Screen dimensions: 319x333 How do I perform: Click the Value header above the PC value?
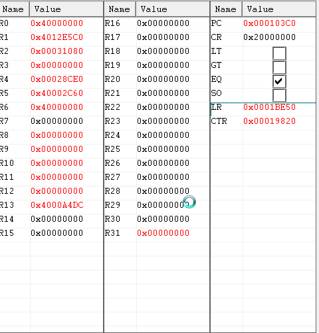pos(279,9)
